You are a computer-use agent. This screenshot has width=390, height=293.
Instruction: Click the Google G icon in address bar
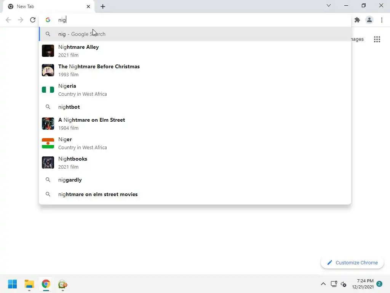pos(48,20)
